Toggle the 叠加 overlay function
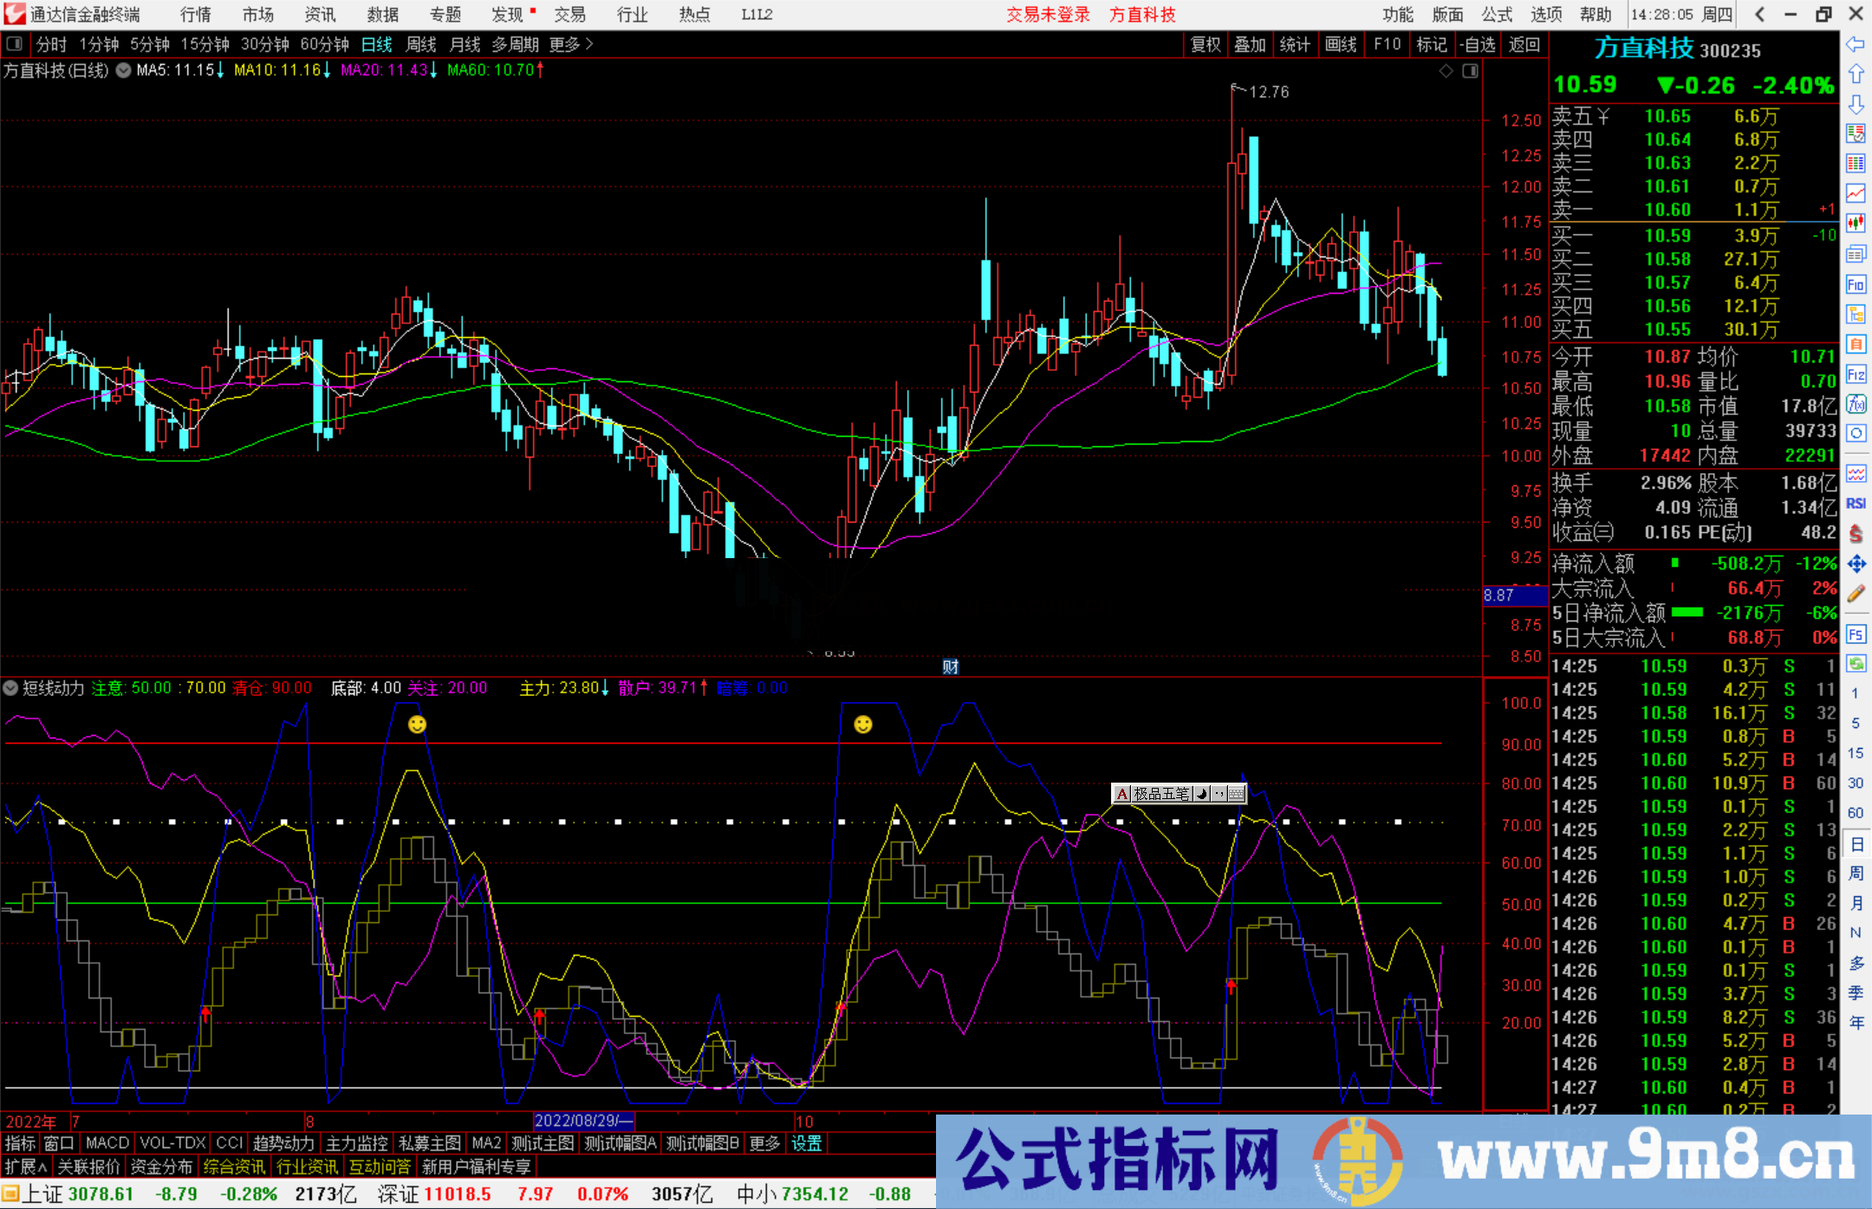1872x1209 pixels. 1251,44
